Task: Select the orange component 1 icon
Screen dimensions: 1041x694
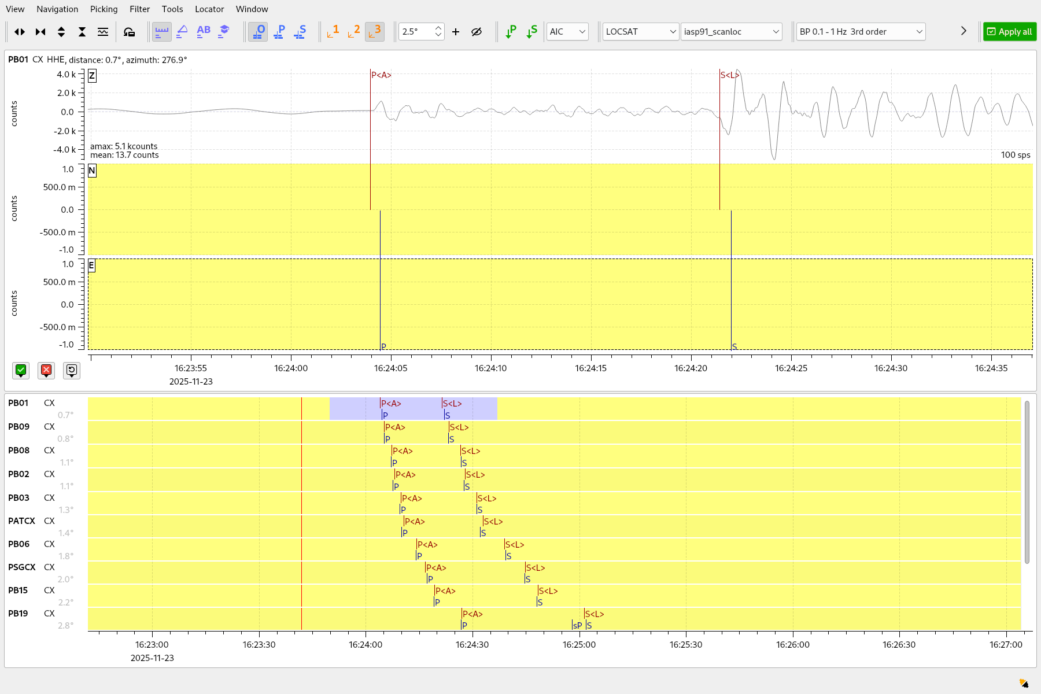Action: [x=333, y=32]
